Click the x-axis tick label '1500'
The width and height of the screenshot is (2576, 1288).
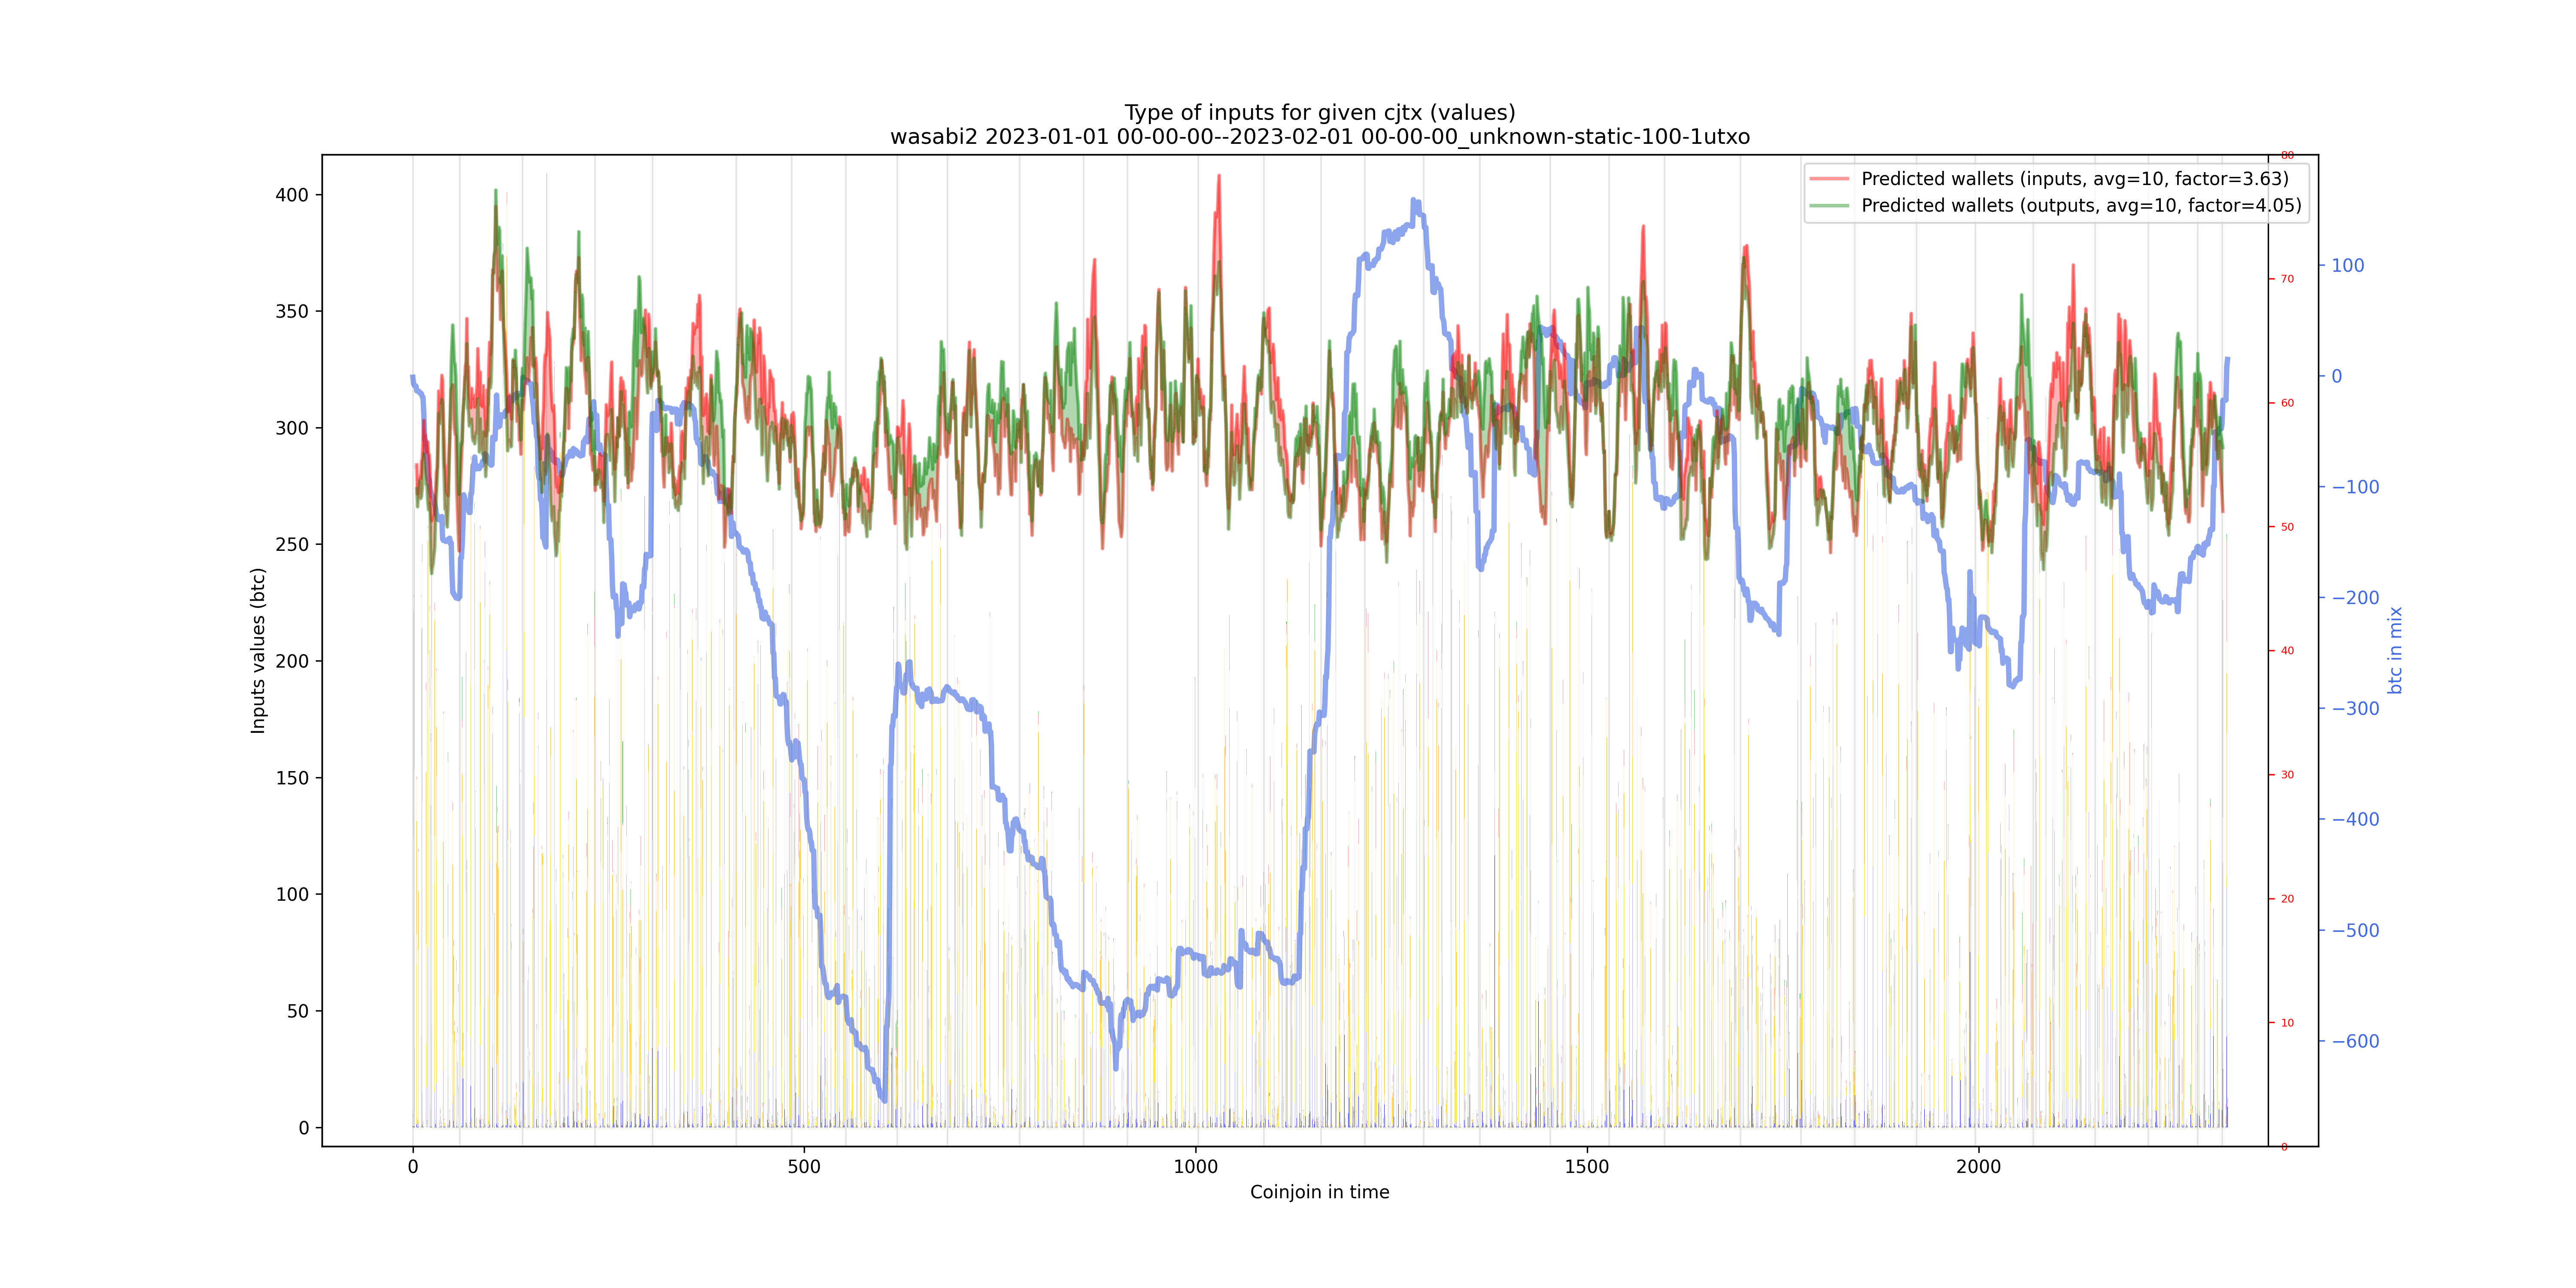[x=1586, y=1167]
